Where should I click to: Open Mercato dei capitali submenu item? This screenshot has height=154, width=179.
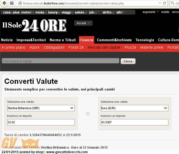click(104, 47)
